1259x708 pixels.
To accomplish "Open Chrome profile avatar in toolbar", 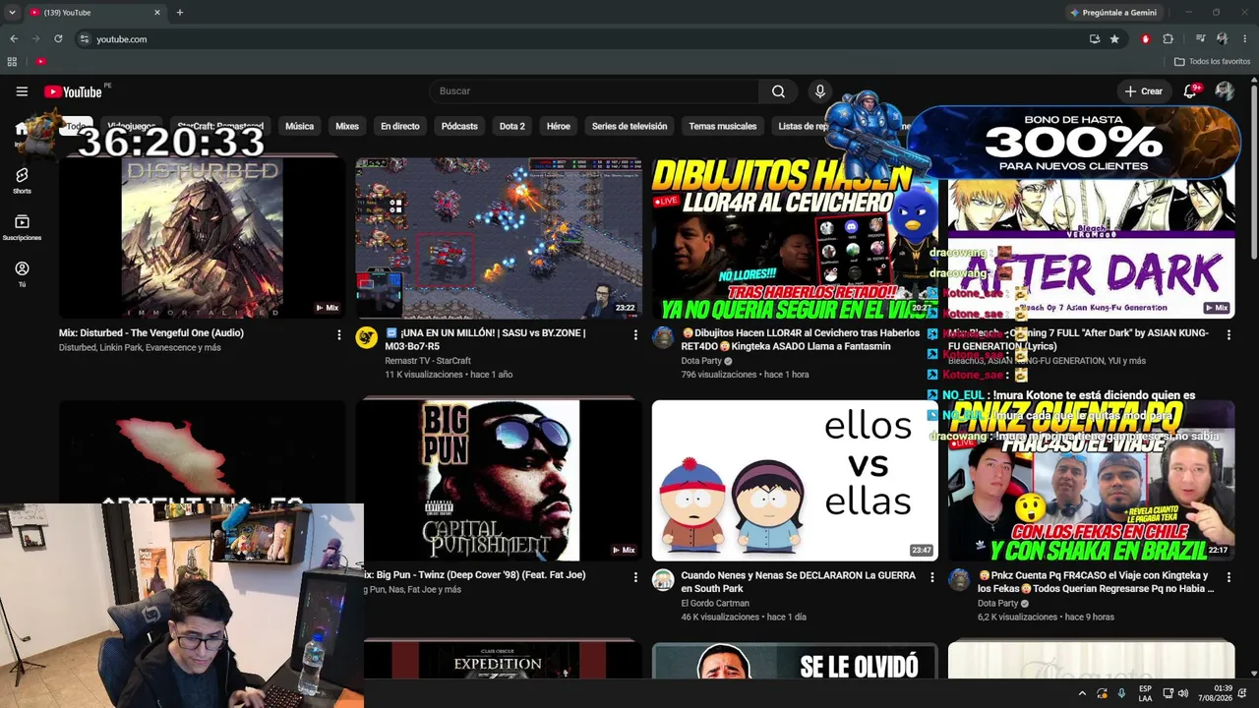I will 1222,38.
